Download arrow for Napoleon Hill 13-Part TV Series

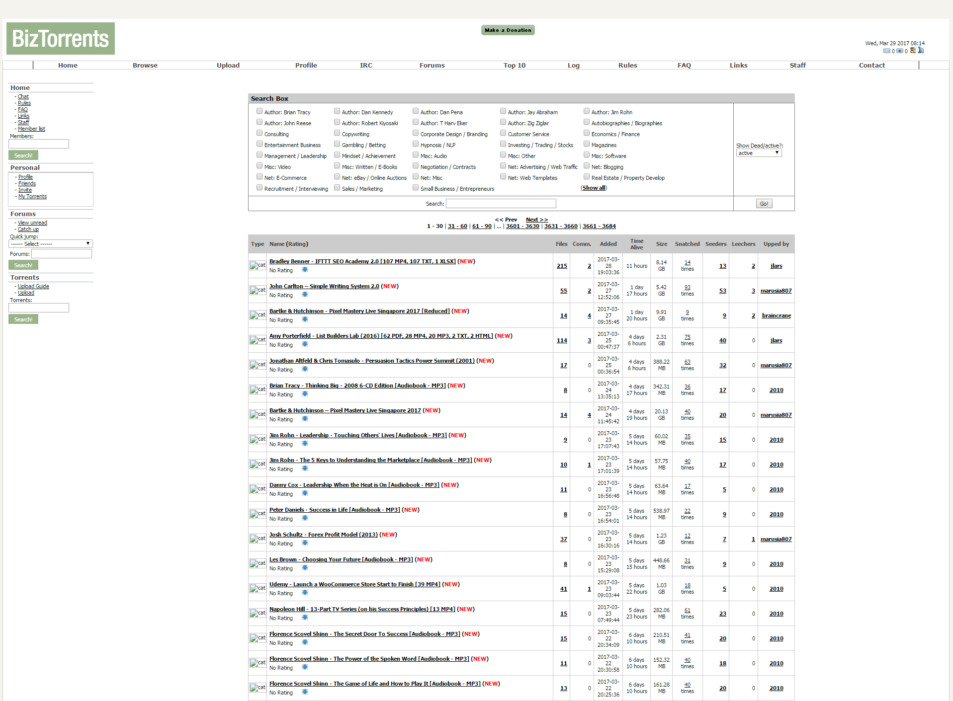(x=305, y=618)
